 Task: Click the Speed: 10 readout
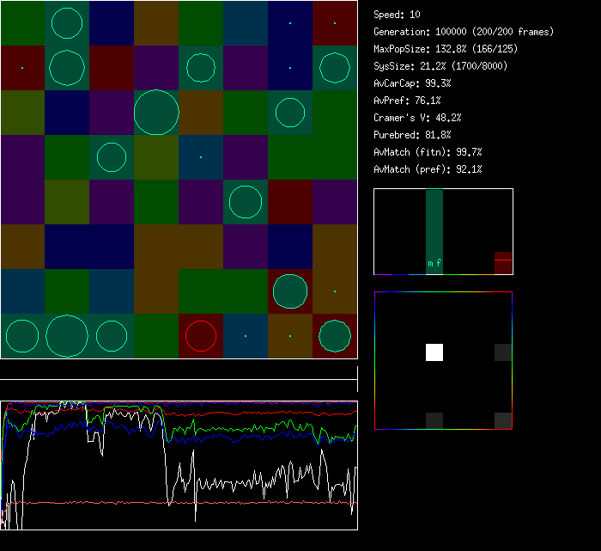pyautogui.click(x=397, y=15)
